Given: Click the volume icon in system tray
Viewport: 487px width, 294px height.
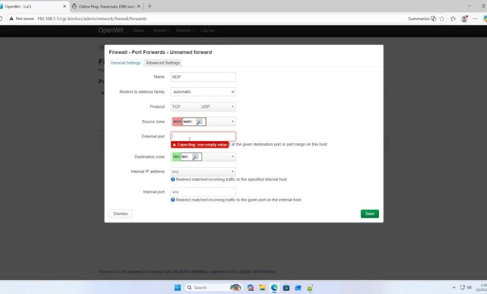Looking at the screenshot, I should click(469, 288).
